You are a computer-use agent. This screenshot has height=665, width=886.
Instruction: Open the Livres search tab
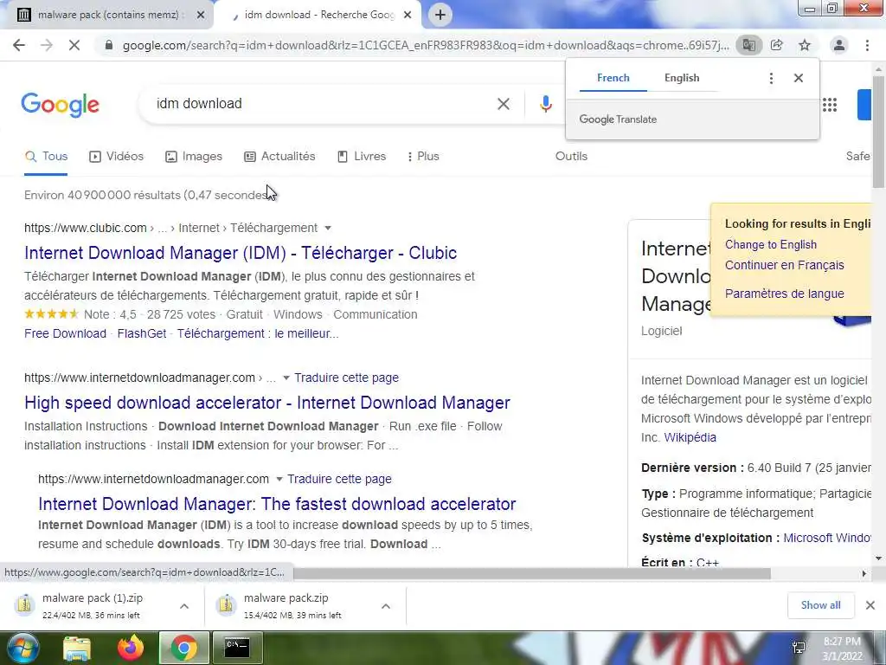pyautogui.click(x=362, y=157)
